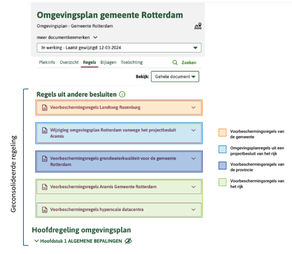Expand Hoofdstuk 1 ALGEMENE BEPALINGEN
The image size is (292, 254).
37,241
